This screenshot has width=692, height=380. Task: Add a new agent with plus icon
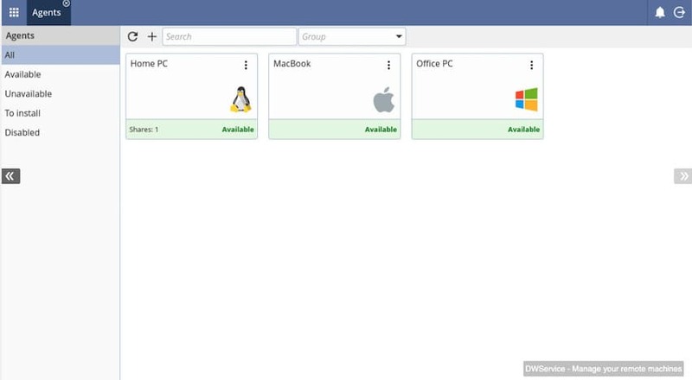pos(152,36)
